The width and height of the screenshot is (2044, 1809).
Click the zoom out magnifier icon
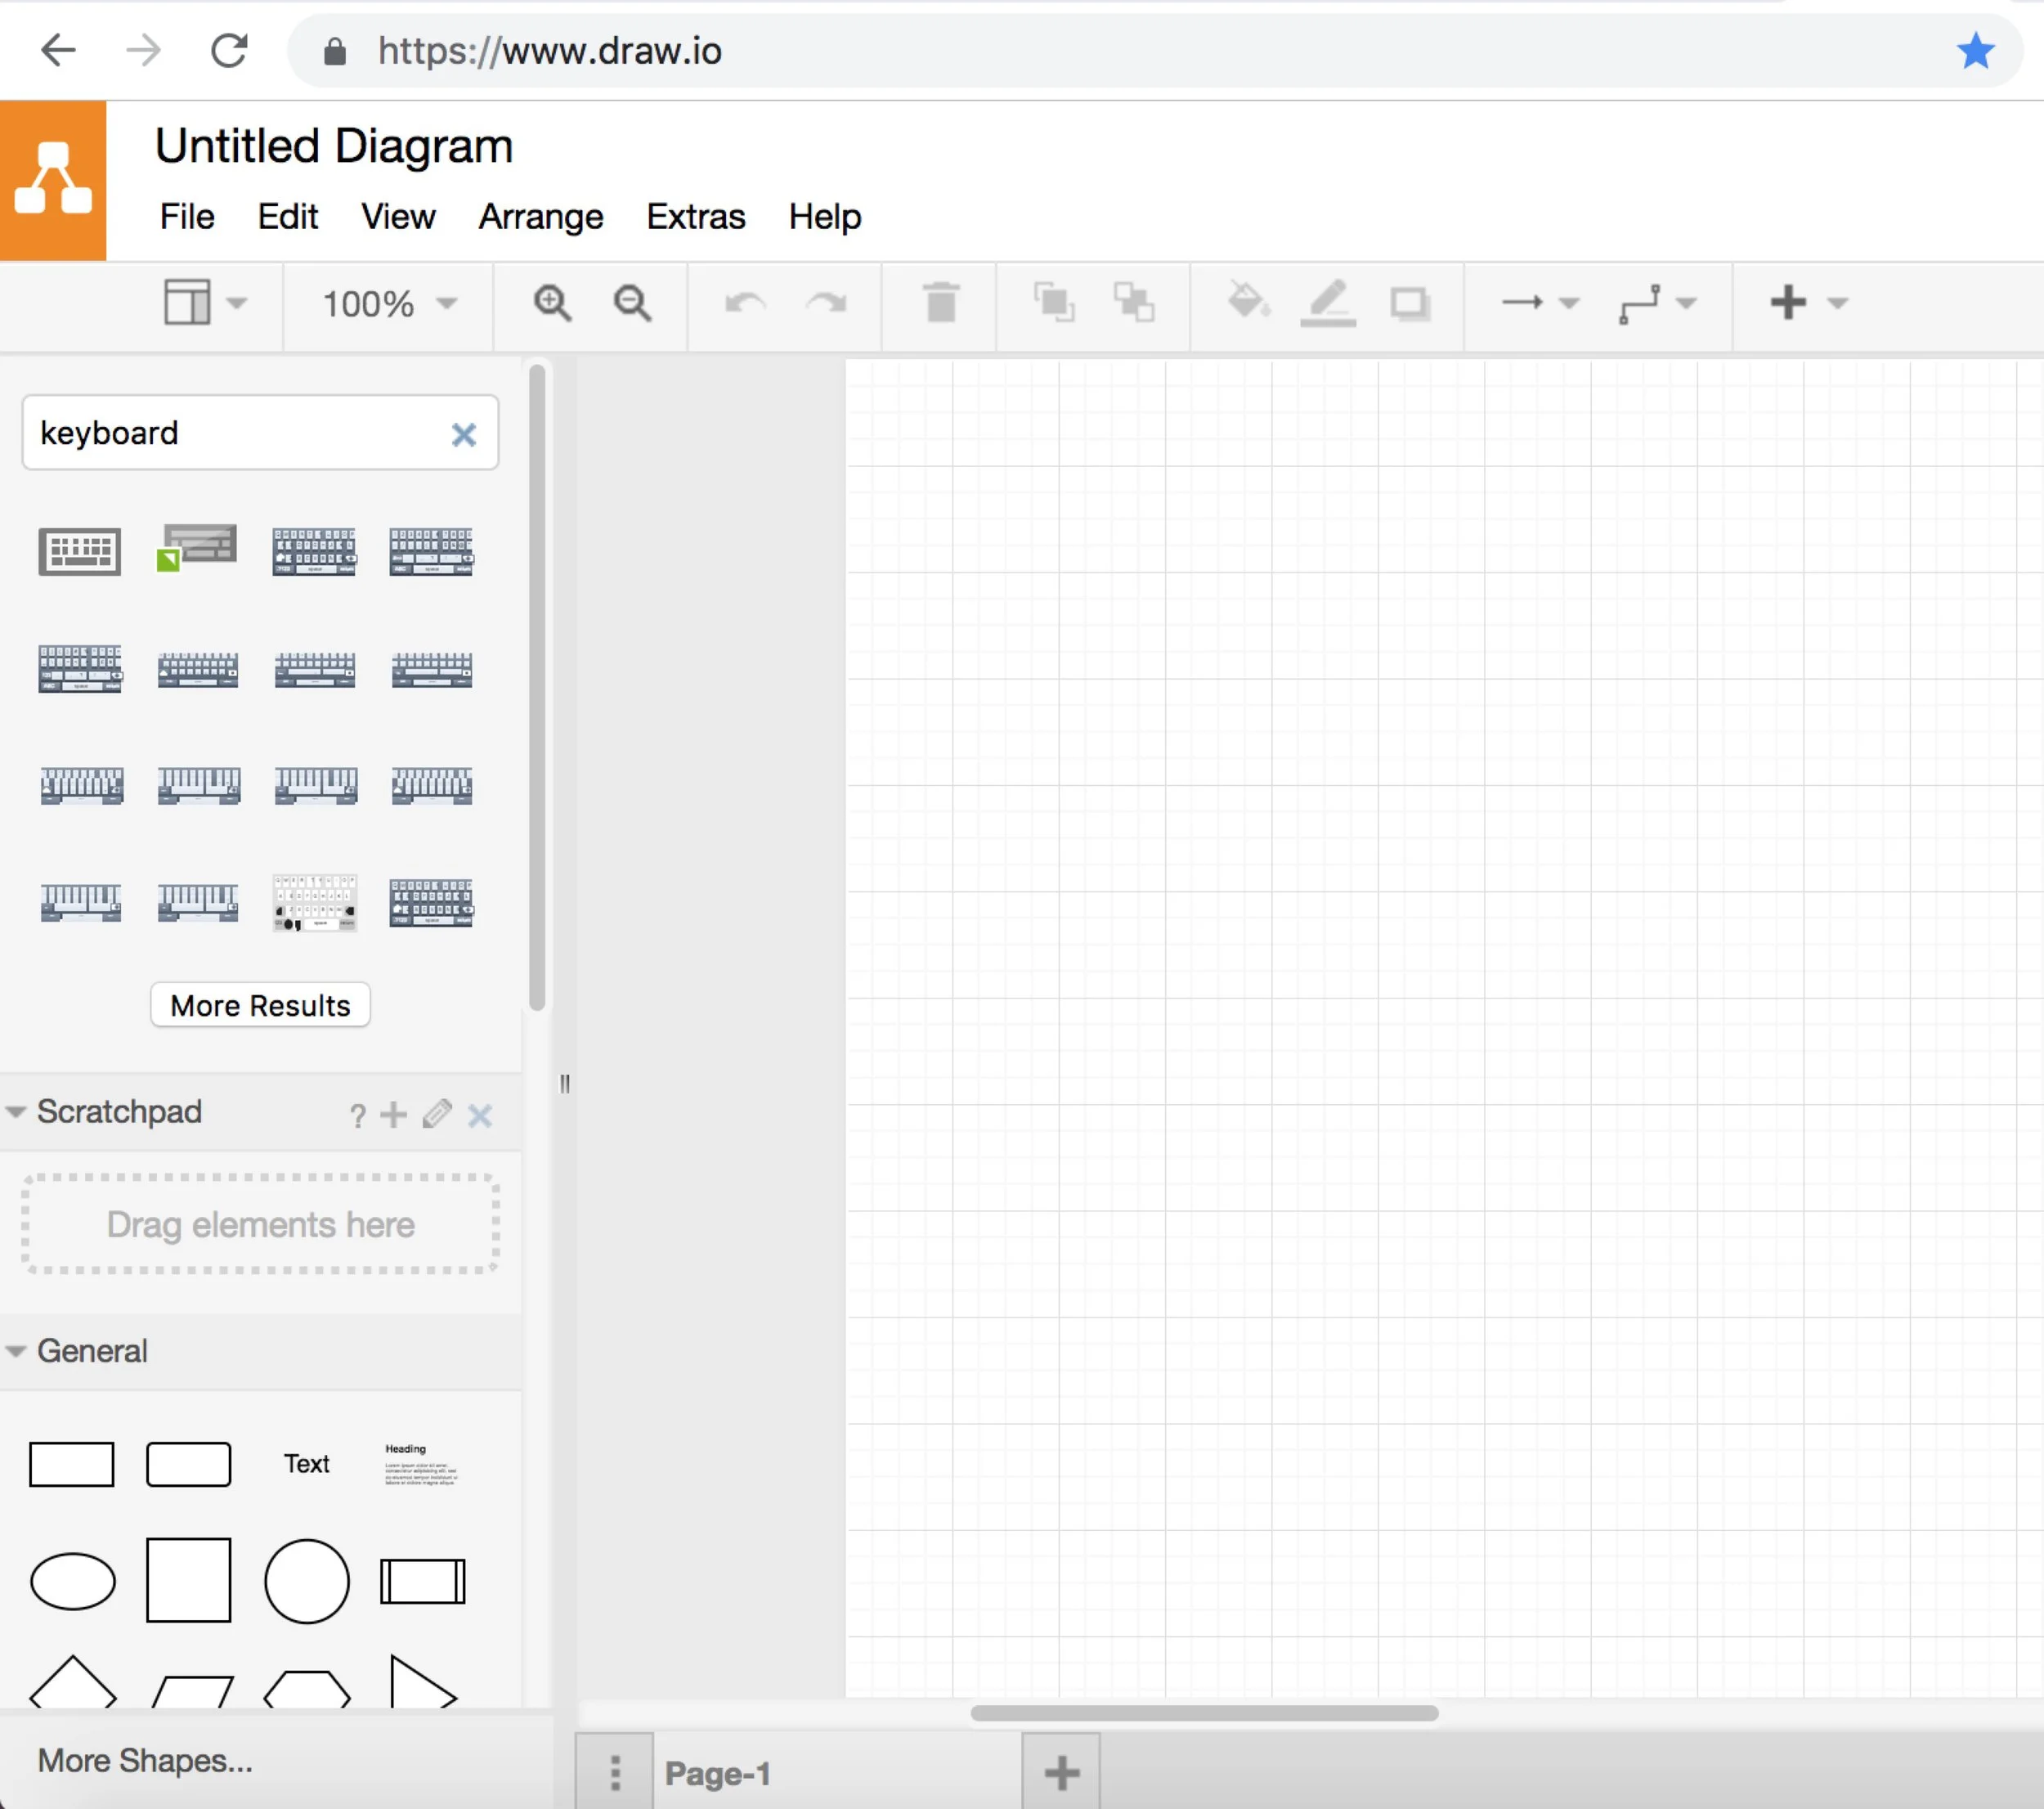pos(632,303)
